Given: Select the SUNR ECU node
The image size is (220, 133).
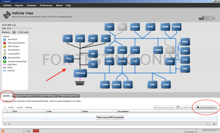Looking at the screenshot, I should (x=170, y=61).
